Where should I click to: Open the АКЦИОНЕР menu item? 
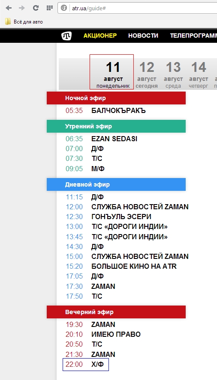click(x=100, y=36)
